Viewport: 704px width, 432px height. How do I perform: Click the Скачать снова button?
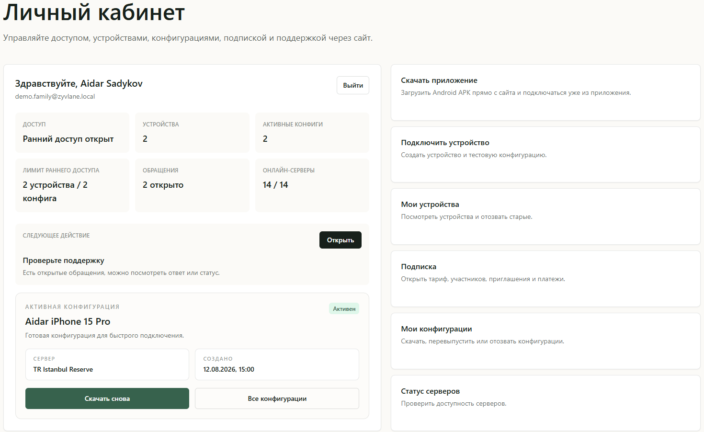(x=107, y=398)
